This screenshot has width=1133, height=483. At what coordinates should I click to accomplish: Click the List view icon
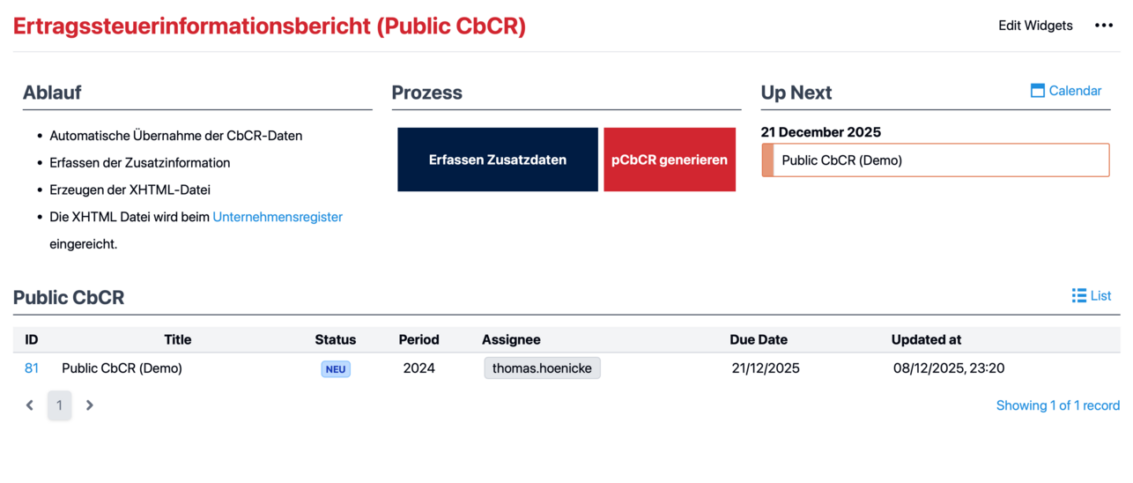[1079, 295]
